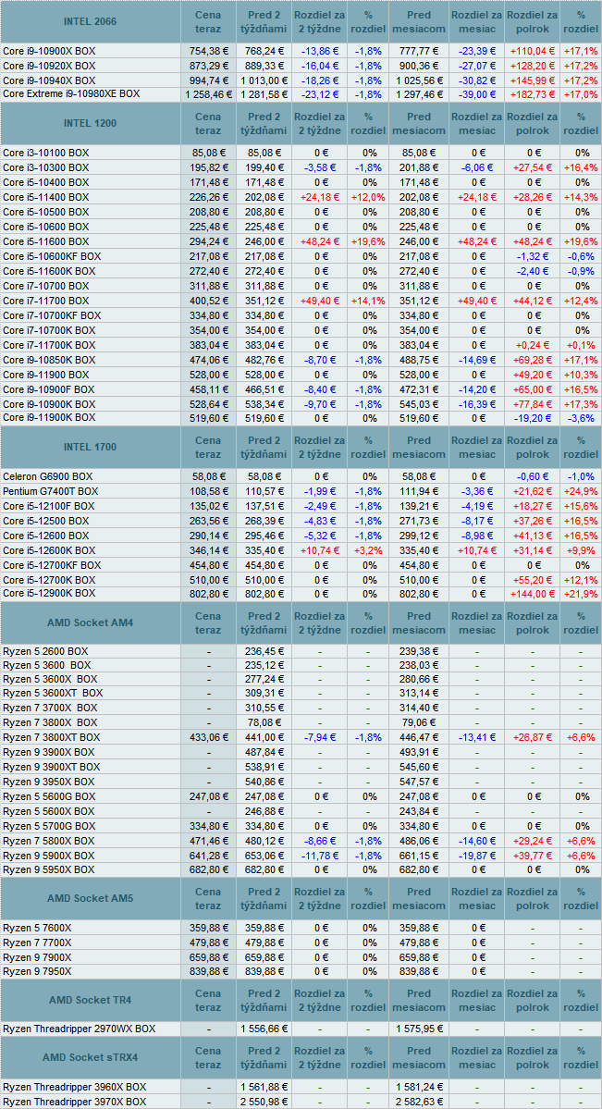Click the +24,9% percent difference value
Image resolution: width=602 pixels, height=1109 pixels.
click(582, 491)
